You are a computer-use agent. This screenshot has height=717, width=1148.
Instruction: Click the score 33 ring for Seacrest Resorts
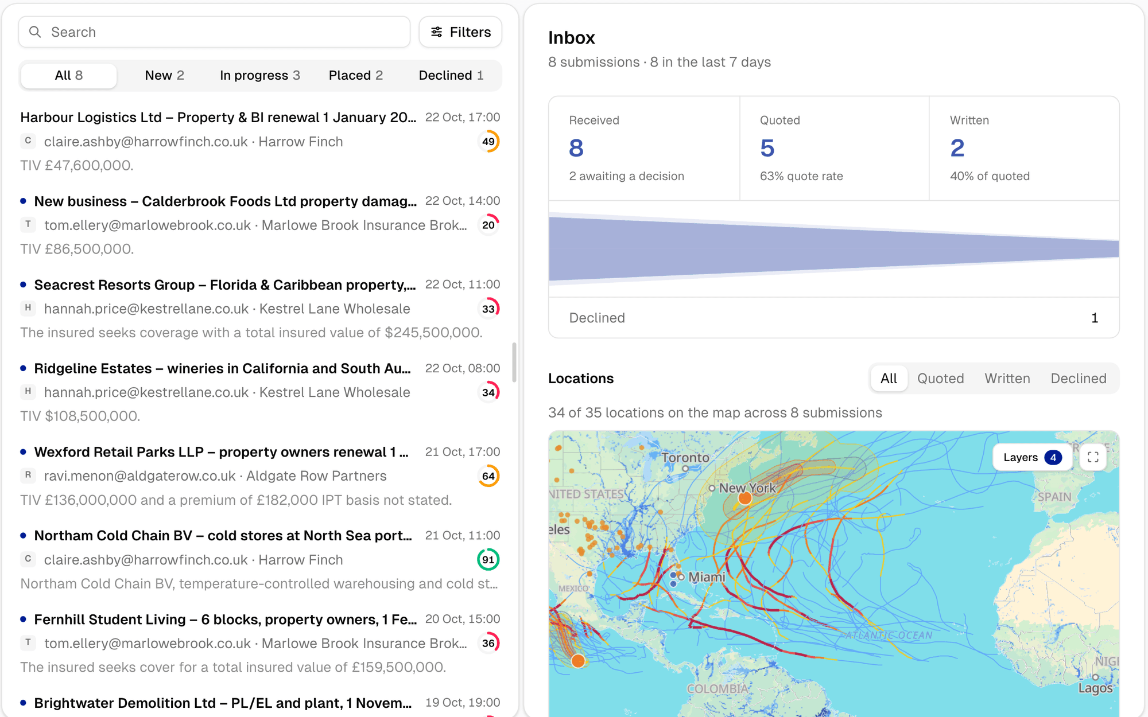tap(488, 309)
